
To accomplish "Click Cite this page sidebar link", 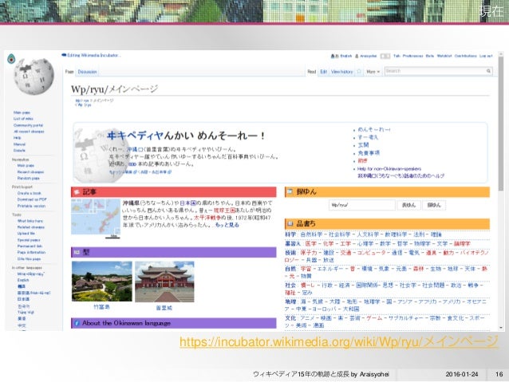I will (30, 259).
